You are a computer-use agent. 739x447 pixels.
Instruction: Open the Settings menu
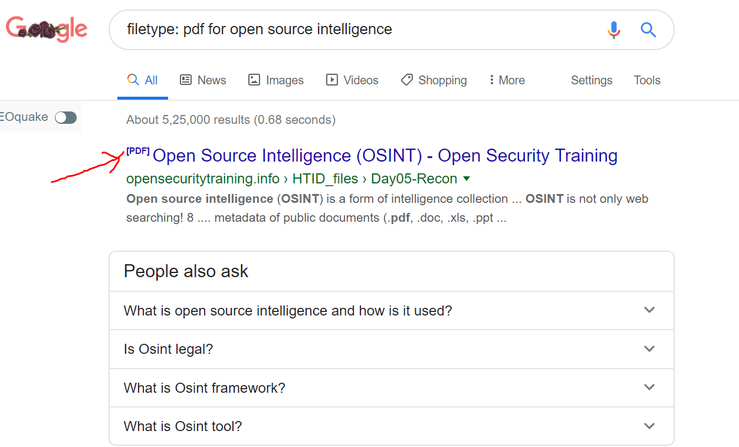pos(591,80)
